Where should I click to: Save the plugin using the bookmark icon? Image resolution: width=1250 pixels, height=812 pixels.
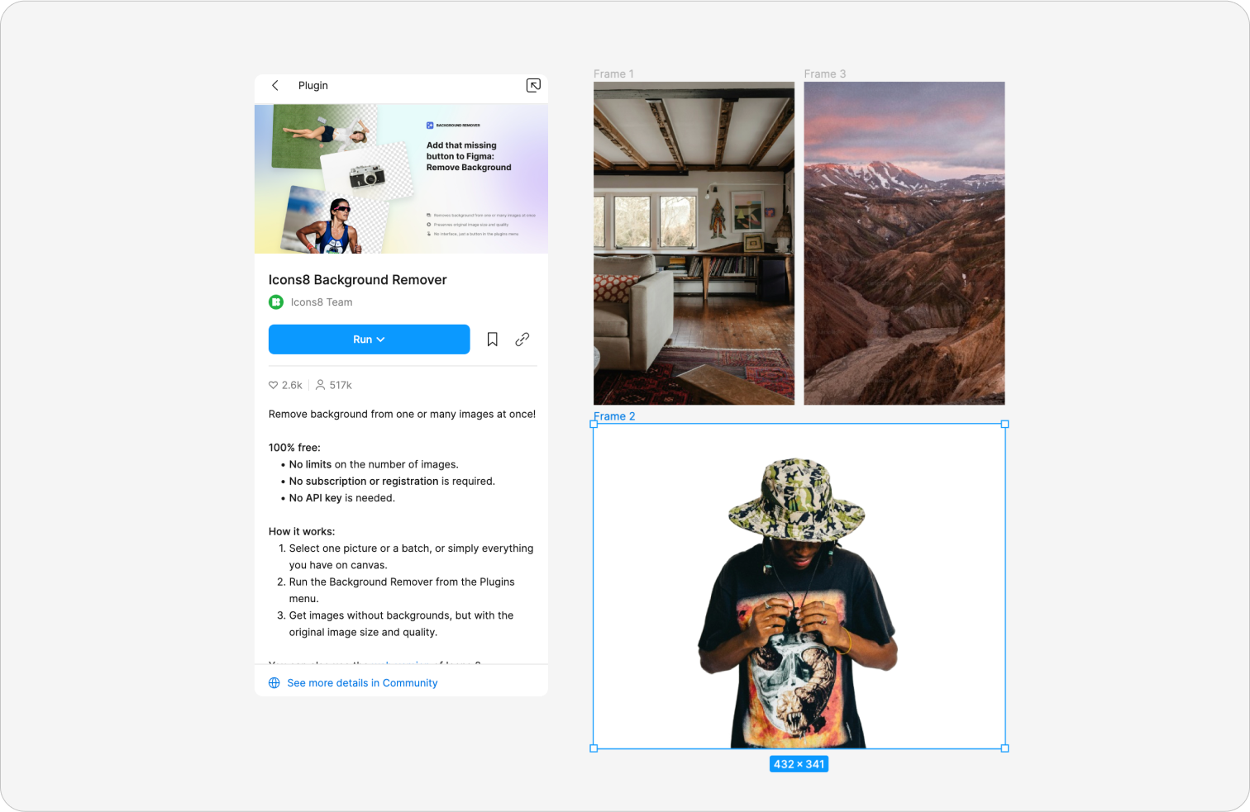[493, 339]
